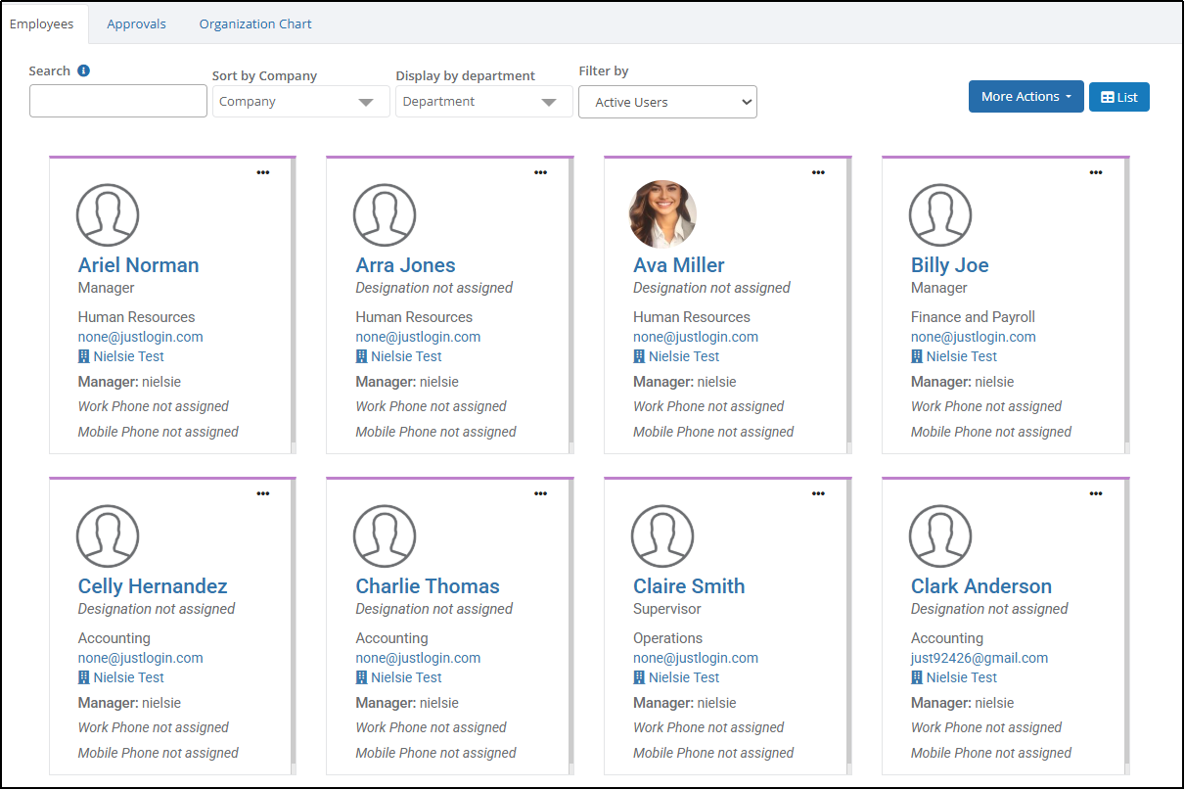Click Nielsie Test company on Charlie Thomas's card
Screen dimensions: 1185x790
pos(406,677)
